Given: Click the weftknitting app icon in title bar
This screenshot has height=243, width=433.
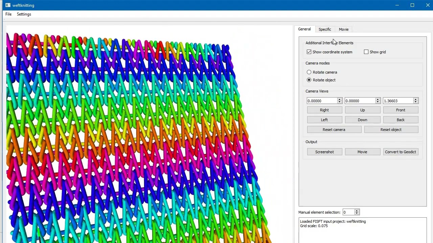Looking at the screenshot, I should coord(8,5).
